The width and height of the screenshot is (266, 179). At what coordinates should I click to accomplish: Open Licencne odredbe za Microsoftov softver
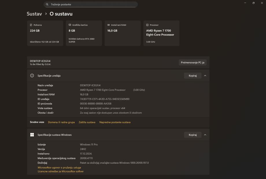coord(61,171)
